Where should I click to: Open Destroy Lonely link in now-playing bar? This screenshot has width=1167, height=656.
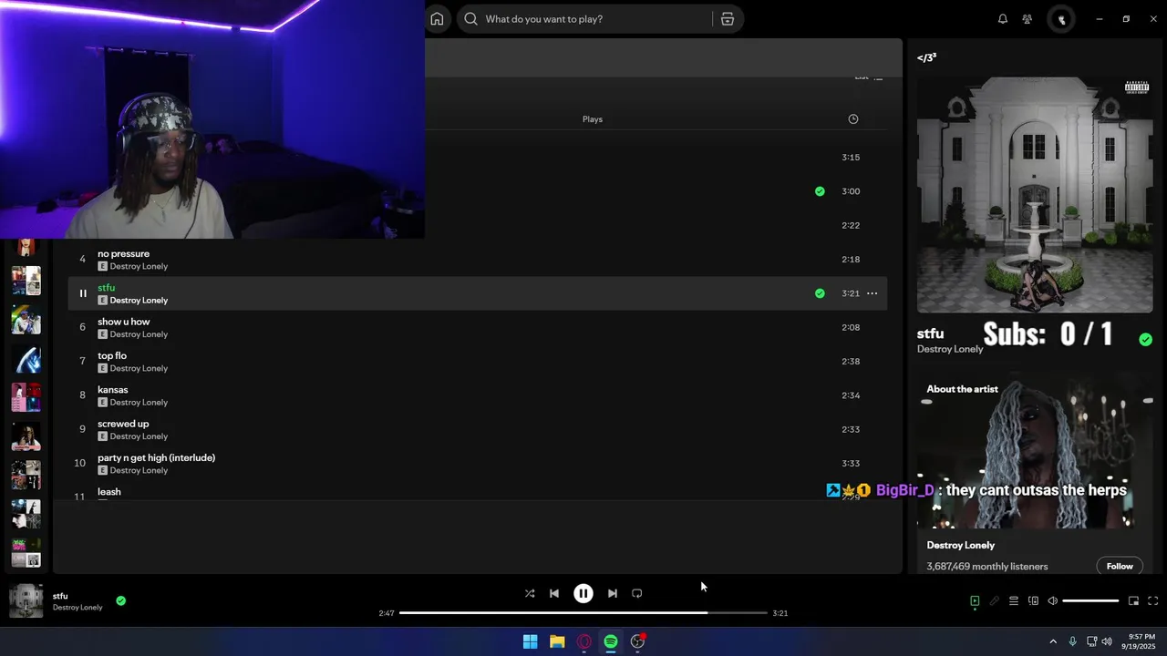[77, 608]
